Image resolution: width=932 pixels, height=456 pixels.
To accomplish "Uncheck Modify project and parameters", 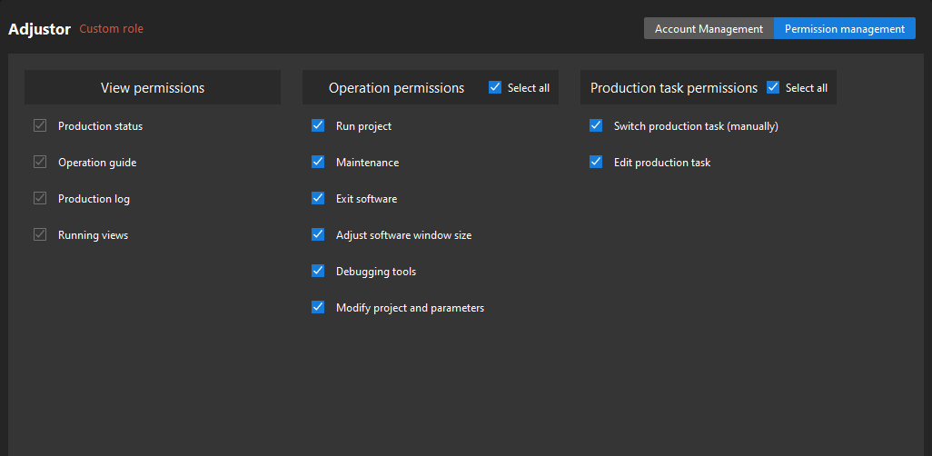I will 318,308.
